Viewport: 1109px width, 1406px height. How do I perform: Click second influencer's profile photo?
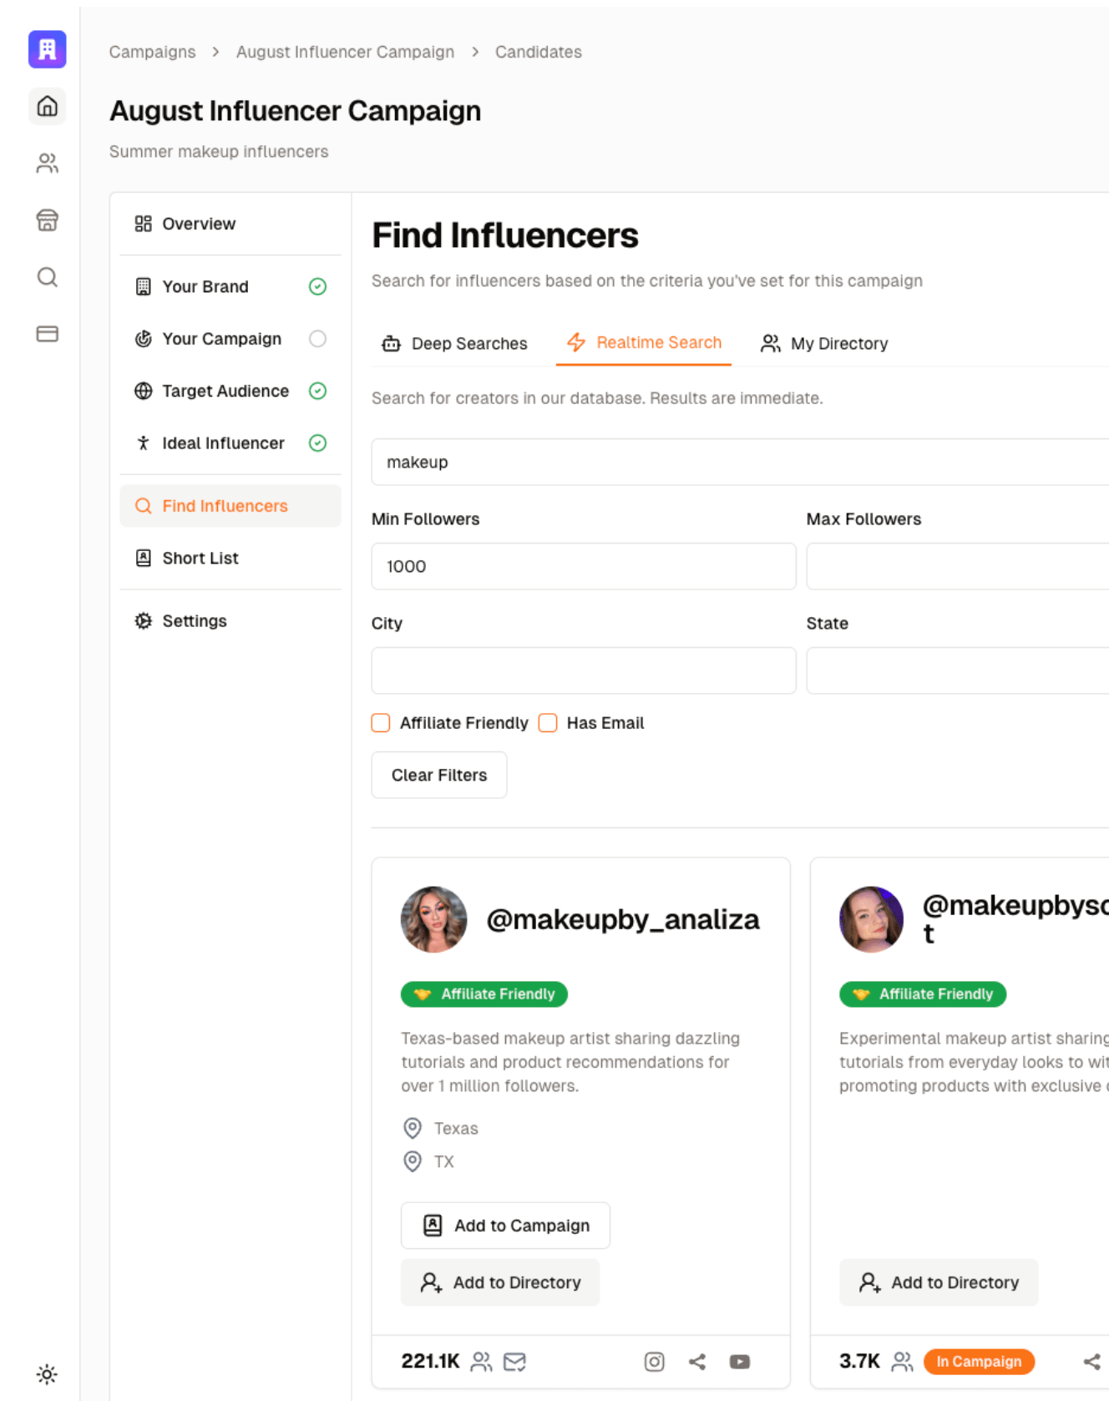(x=872, y=919)
